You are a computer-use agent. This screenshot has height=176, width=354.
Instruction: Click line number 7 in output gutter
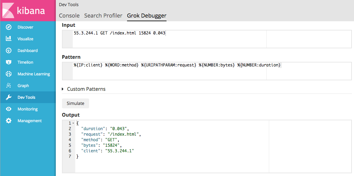click(x=70, y=156)
